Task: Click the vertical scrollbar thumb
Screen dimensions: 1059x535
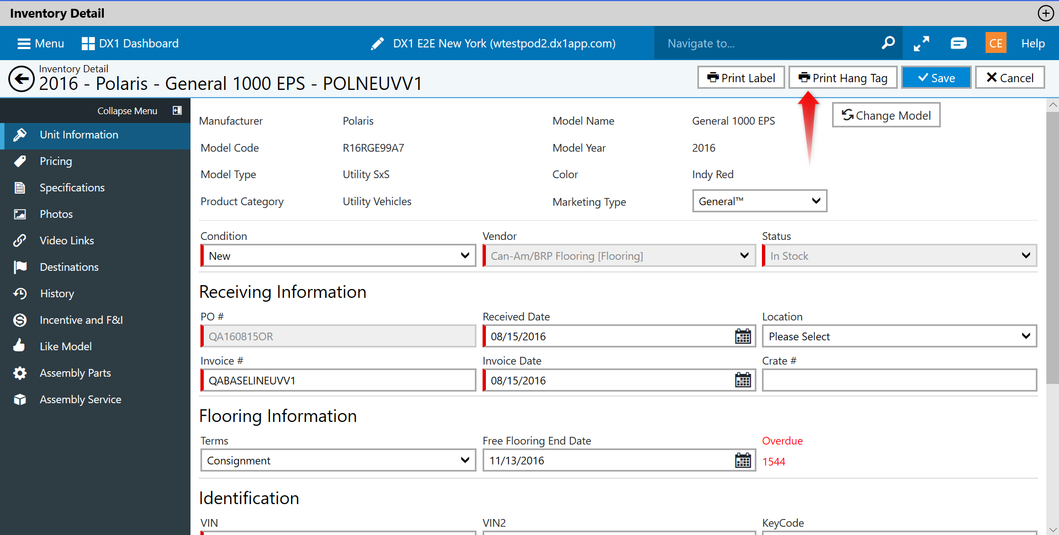Action: click(x=1052, y=248)
